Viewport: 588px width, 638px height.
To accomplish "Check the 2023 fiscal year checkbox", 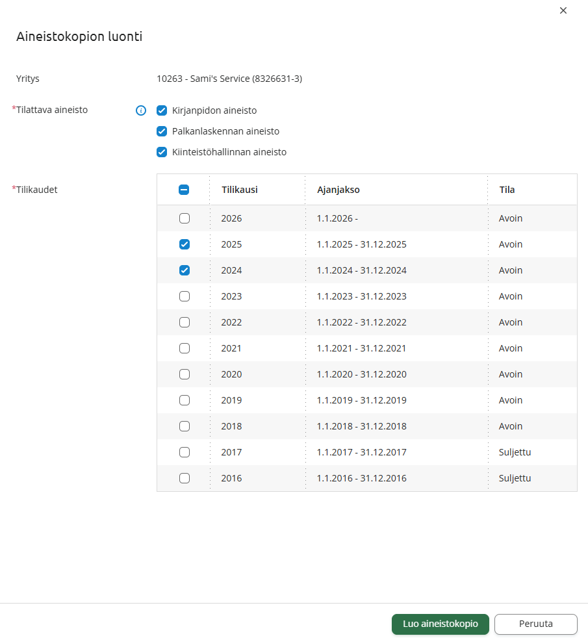I will tap(185, 296).
